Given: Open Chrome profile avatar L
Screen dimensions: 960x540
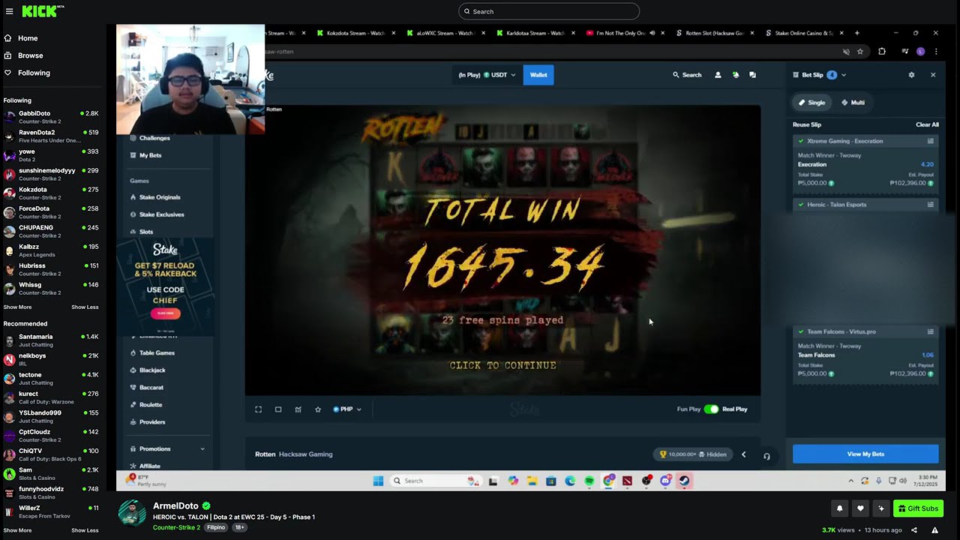Looking at the screenshot, I should click(920, 52).
